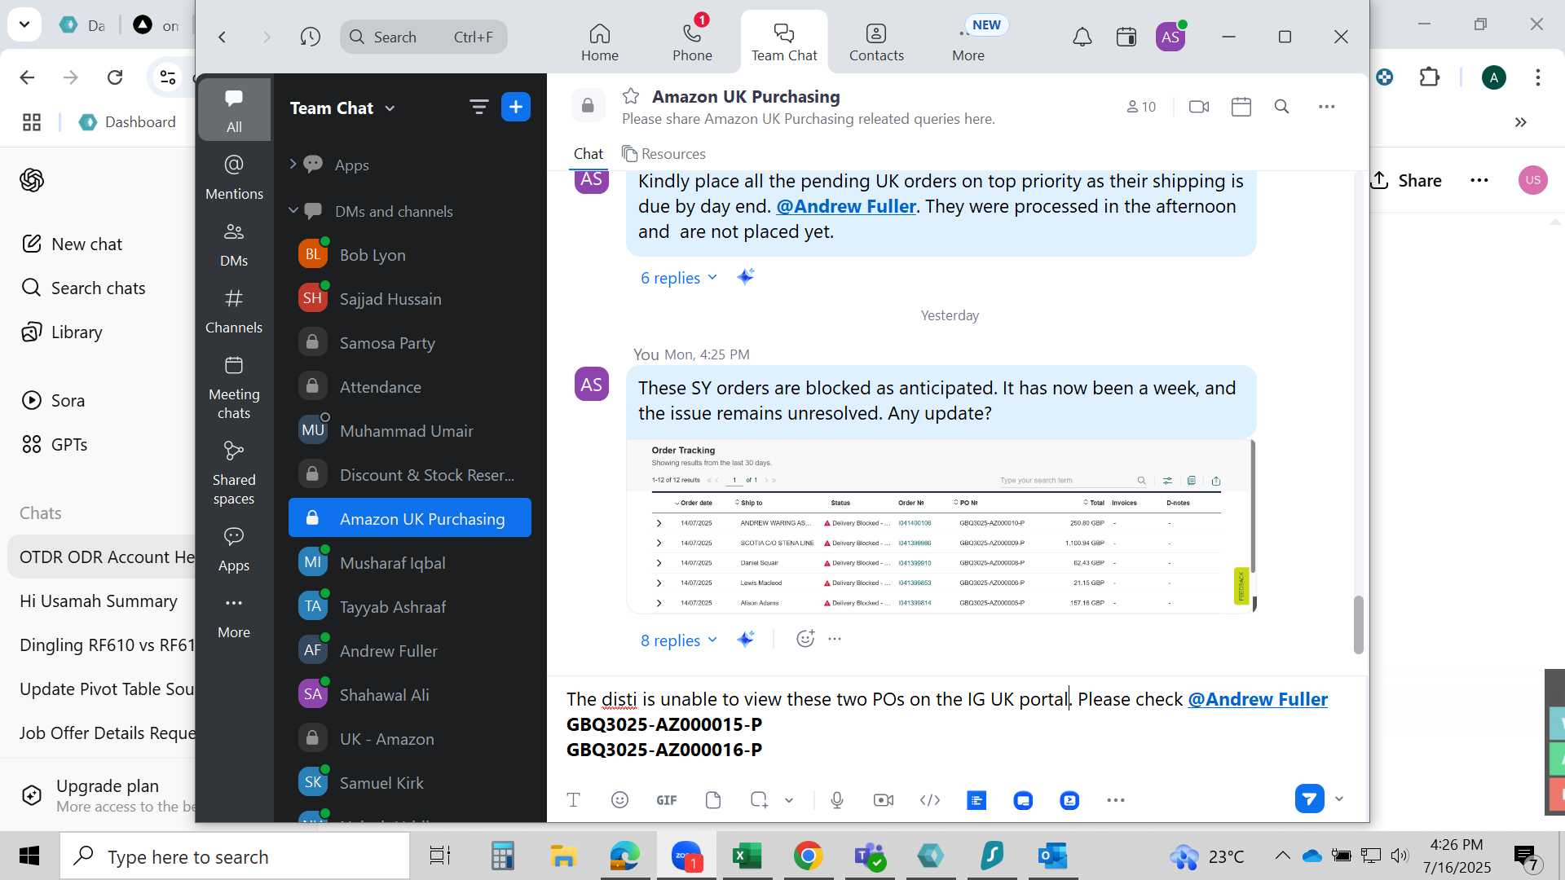Open Mentions in sidebar
This screenshot has height=880, width=1565.
tap(234, 177)
